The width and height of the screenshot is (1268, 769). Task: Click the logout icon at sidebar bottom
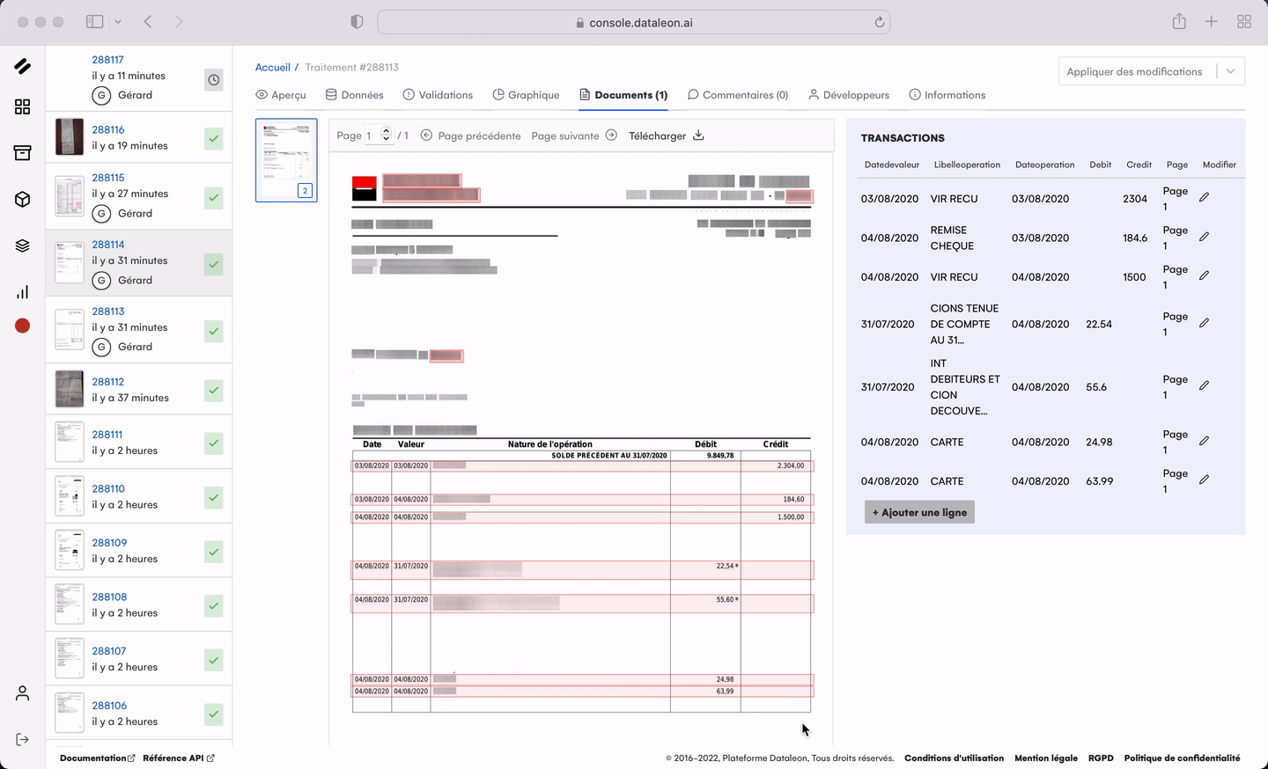point(23,739)
